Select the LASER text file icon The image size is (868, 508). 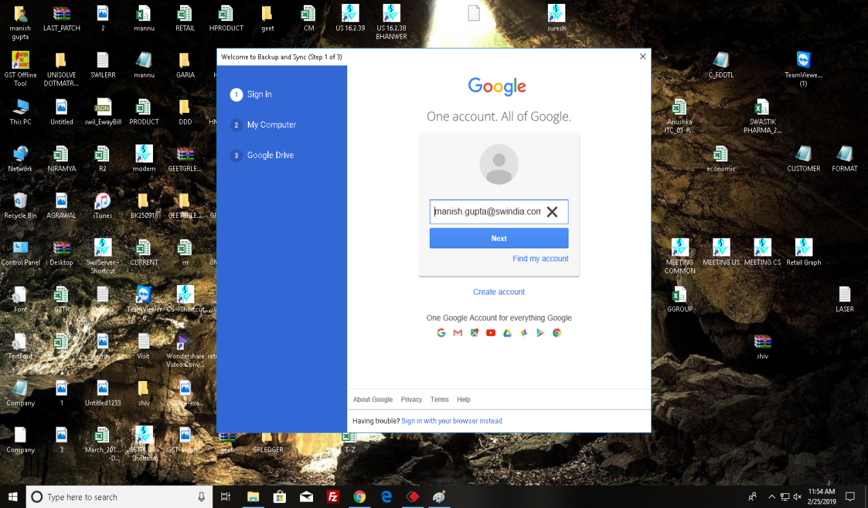pos(845,300)
